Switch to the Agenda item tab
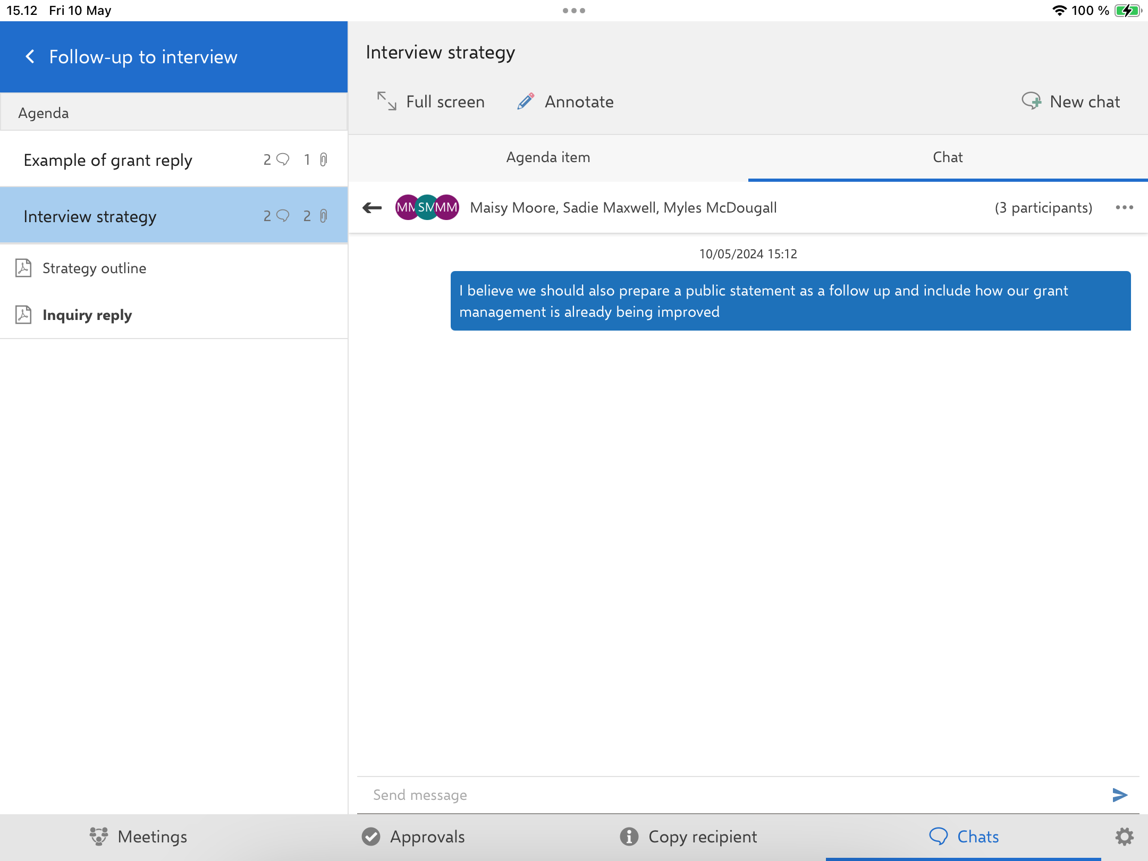 [548, 157]
